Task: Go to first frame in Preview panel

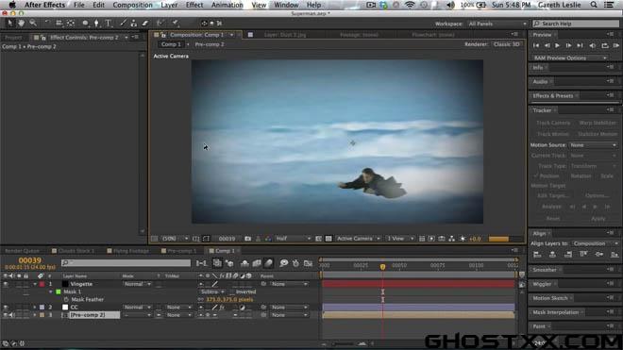Action: click(x=536, y=45)
